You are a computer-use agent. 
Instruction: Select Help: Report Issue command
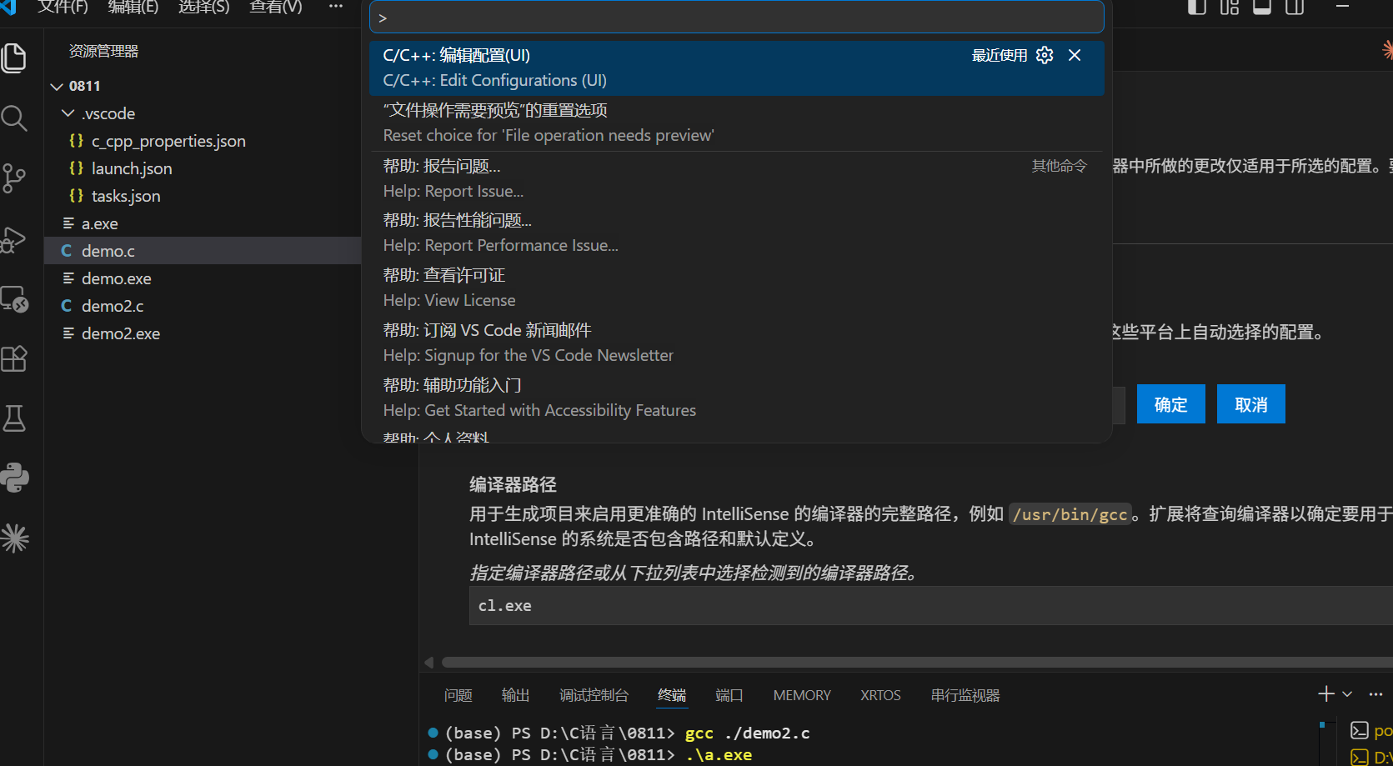(737, 179)
